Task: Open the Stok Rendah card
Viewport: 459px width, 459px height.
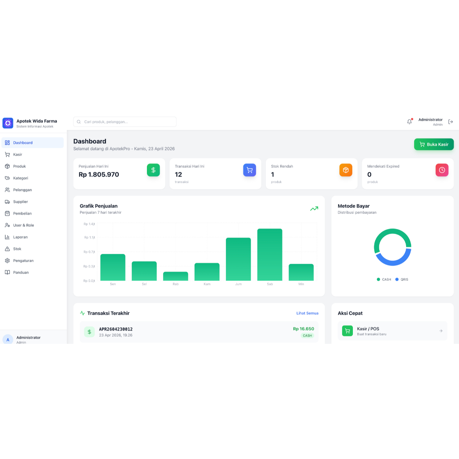Action: [312, 174]
